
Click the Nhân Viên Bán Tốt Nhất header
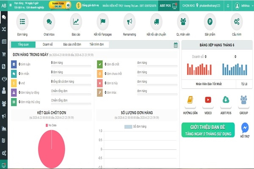pyautogui.click(x=209, y=84)
